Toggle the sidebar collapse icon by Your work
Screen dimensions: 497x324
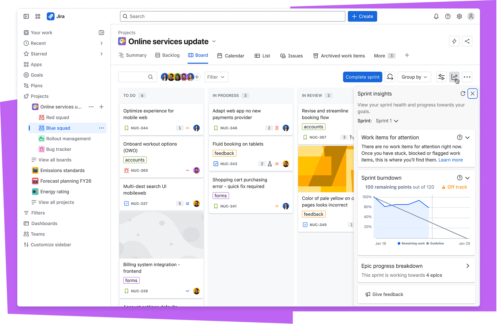coord(101,33)
